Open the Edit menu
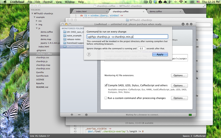 point(38,2)
